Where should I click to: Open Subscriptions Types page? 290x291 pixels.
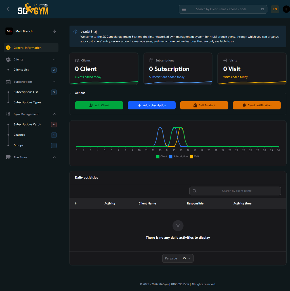pyautogui.click(x=27, y=102)
